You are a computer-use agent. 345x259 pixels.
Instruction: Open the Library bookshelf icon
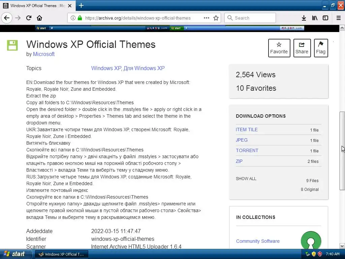tap(315, 18)
